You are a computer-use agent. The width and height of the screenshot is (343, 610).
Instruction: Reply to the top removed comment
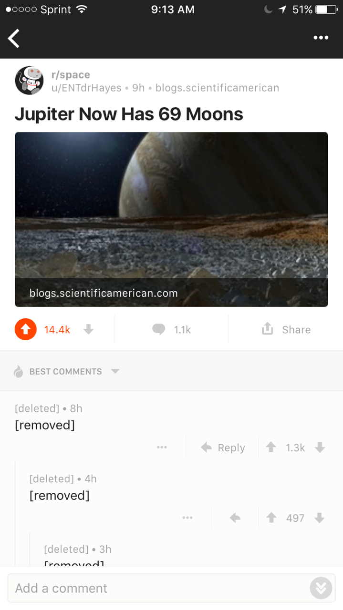[223, 447]
